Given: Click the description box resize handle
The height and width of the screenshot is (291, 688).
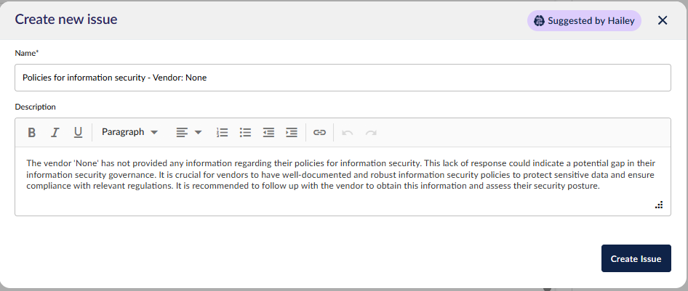Looking at the screenshot, I should (659, 205).
